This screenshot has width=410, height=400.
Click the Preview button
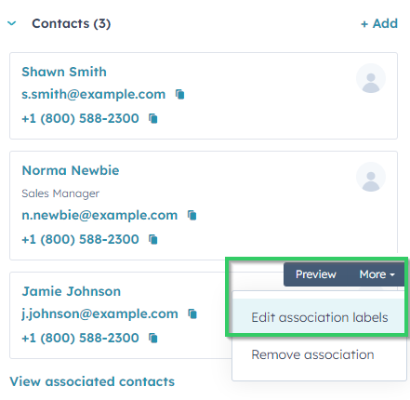click(316, 274)
